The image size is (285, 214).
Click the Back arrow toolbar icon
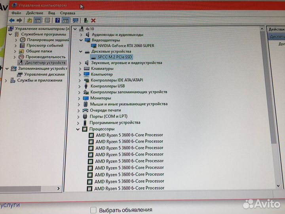pos(12,20)
